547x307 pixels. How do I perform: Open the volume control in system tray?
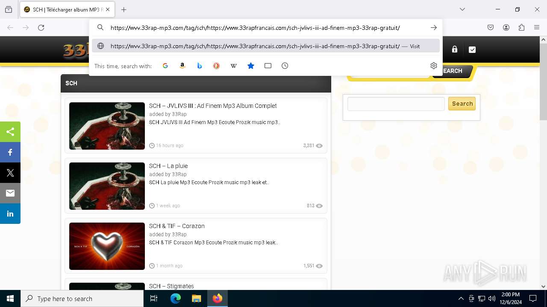[x=492, y=298]
